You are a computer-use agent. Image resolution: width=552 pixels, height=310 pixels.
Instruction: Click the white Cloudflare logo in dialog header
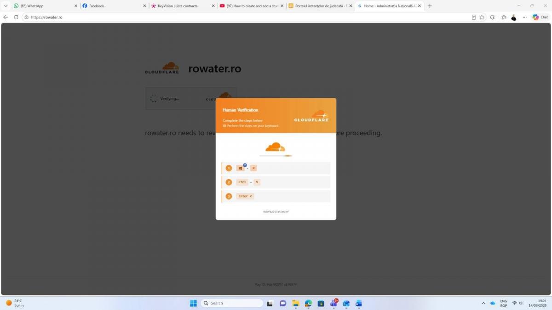click(x=311, y=116)
